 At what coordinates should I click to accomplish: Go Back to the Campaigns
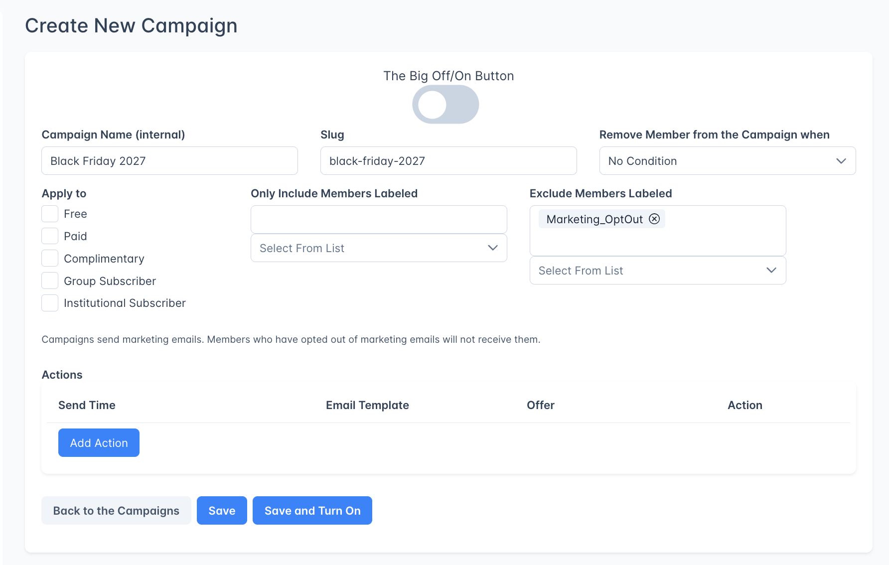point(116,510)
